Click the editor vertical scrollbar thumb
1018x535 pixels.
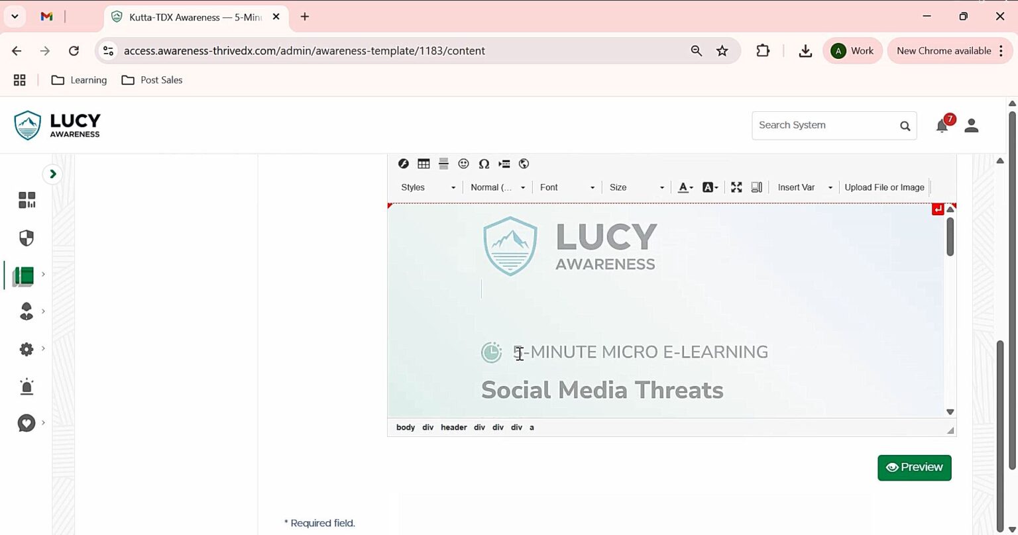(950, 236)
